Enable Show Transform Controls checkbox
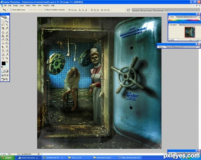Viewport: 201px width, 160px height. [x=45, y=10]
